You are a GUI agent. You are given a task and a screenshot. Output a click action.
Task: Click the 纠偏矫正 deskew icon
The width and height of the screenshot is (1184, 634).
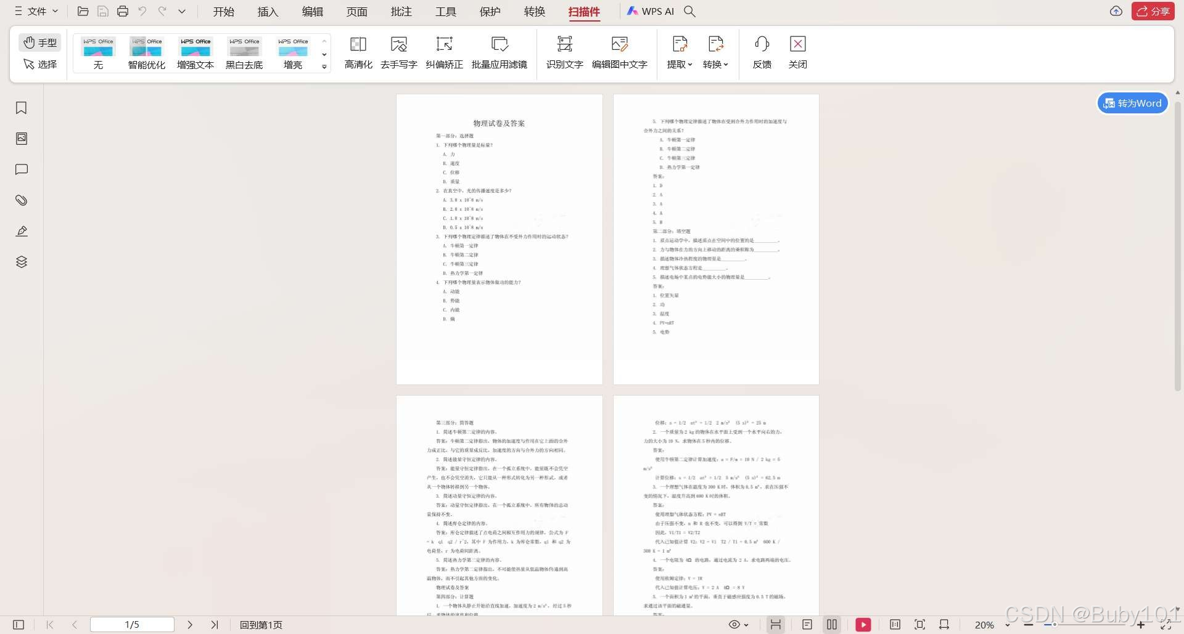tap(444, 52)
